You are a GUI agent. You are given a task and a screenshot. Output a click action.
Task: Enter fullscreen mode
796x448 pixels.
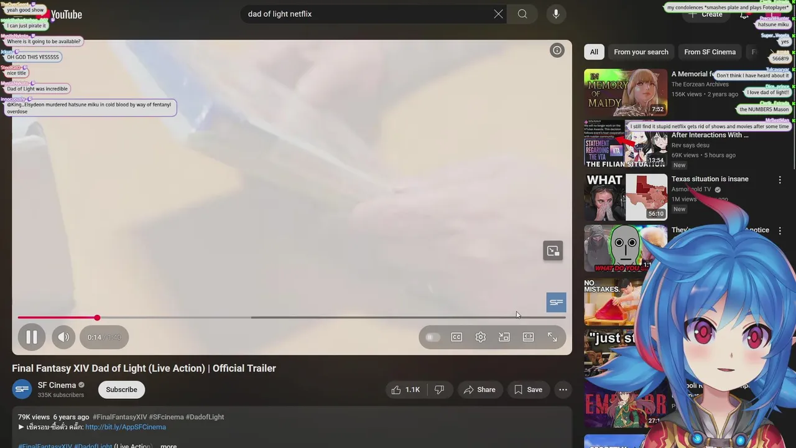pos(552,337)
